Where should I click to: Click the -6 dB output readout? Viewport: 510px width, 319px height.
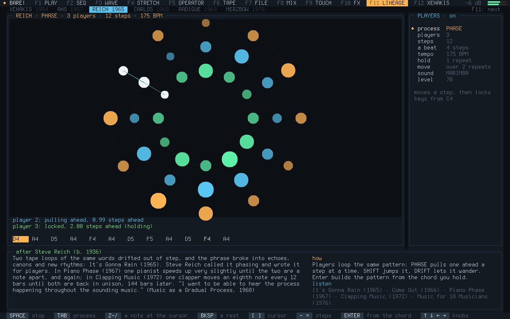click(x=473, y=3)
